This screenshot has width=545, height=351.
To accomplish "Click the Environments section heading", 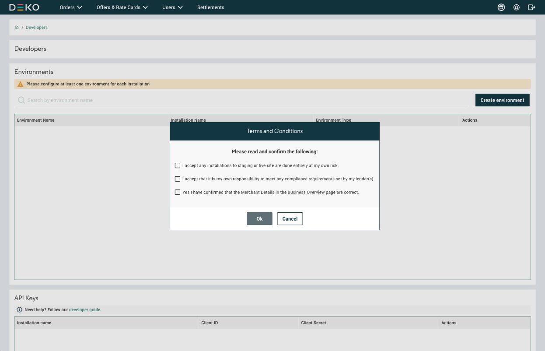I will (x=34, y=72).
